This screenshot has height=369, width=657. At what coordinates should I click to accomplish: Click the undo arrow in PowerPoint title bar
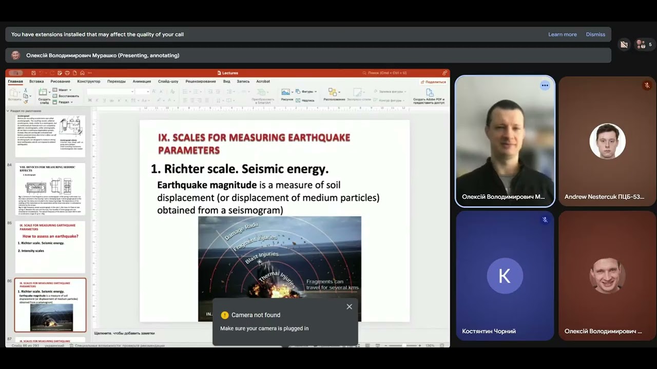coord(42,73)
